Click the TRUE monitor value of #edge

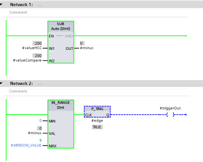(97, 127)
